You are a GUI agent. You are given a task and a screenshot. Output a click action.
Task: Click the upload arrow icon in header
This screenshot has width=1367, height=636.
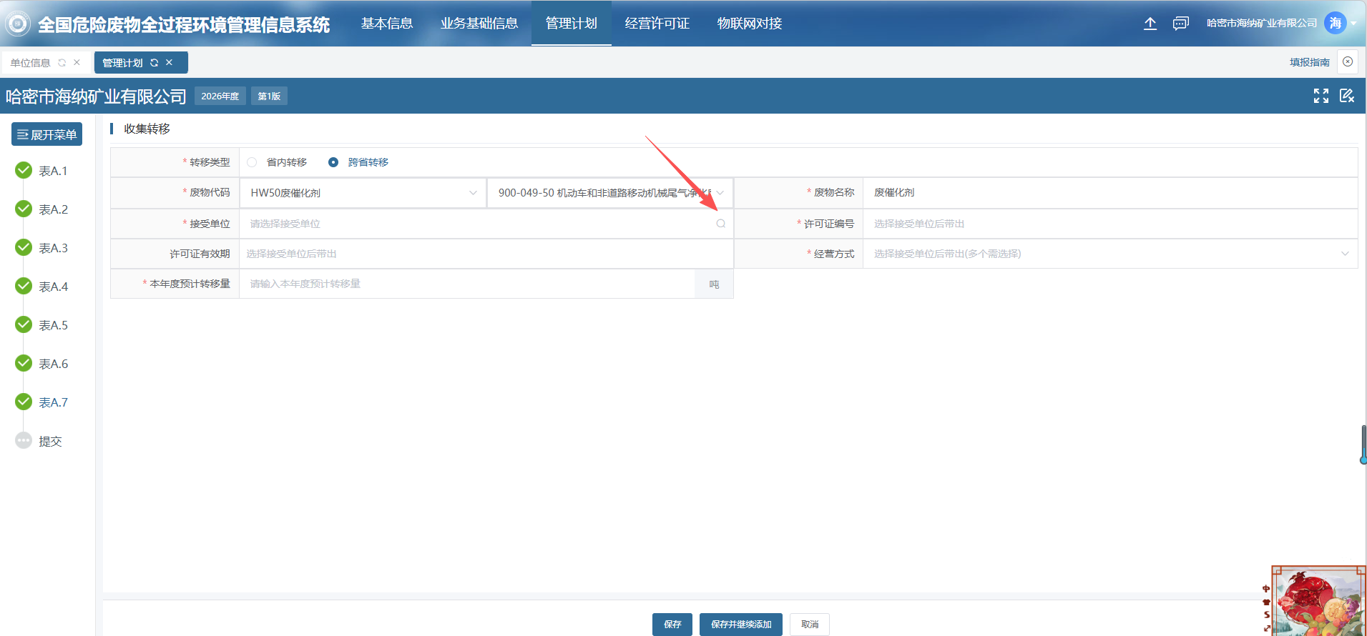[x=1150, y=24]
